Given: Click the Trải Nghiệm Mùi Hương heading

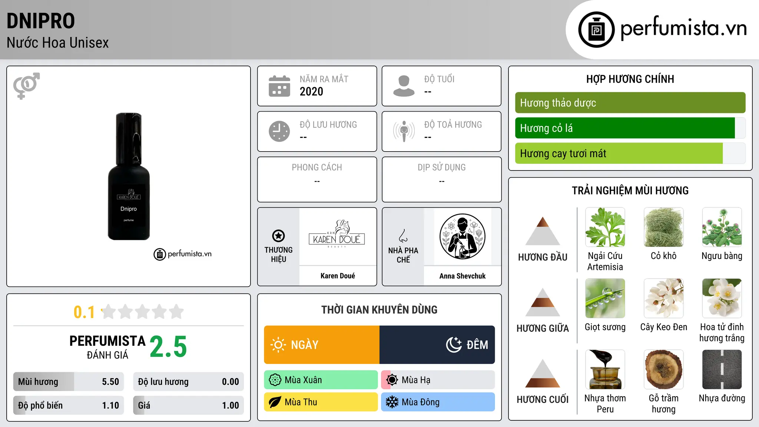Looking at the screenshot, I should [x=630, y=191].
